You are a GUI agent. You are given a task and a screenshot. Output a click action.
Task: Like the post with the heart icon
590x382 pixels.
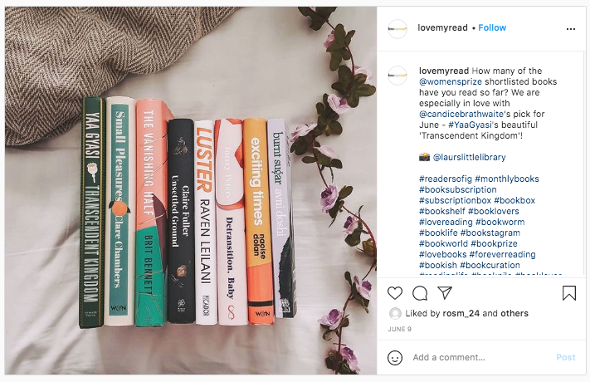click(395, 293)
